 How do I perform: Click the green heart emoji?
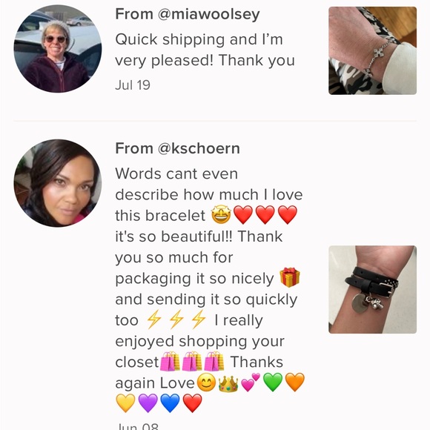point(273,382)
